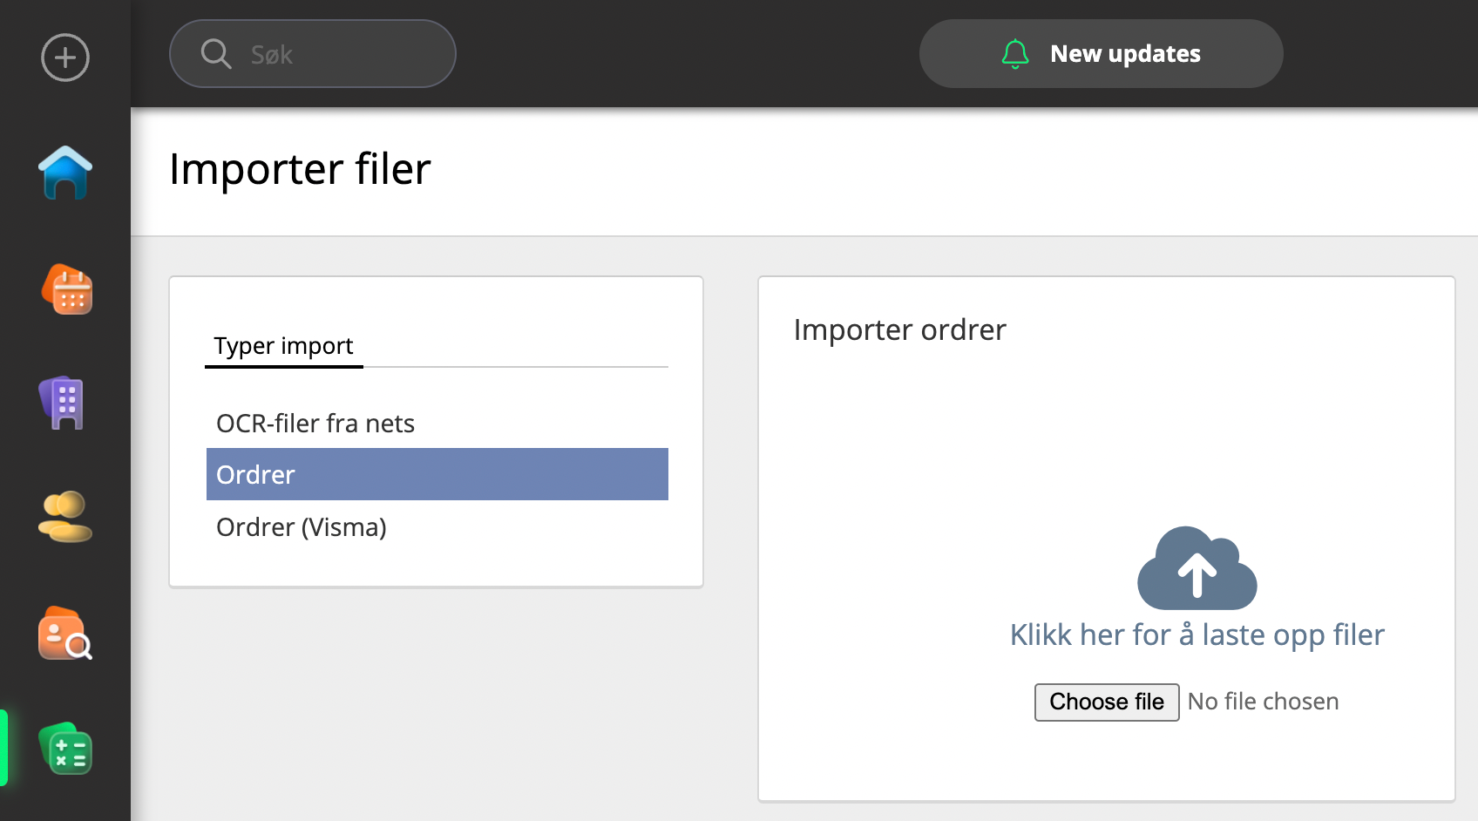Select Ordrer (Visma) import type
This screenshot has width=1478, height=821.
[x=302, y=527]
